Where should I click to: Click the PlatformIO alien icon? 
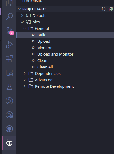coord(9,143)
